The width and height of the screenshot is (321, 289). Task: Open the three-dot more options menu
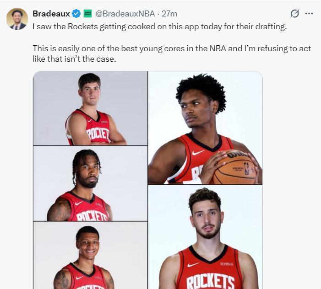[309, 13]
